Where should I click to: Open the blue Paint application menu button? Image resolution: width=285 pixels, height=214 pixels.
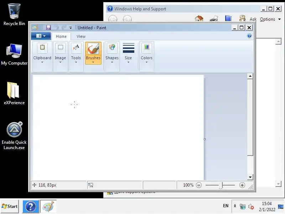coord(41,36)
